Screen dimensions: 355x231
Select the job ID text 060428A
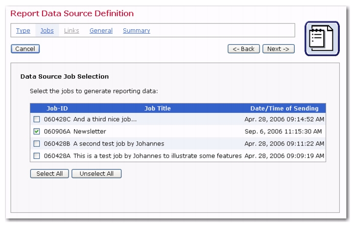[x=57, y=156]
